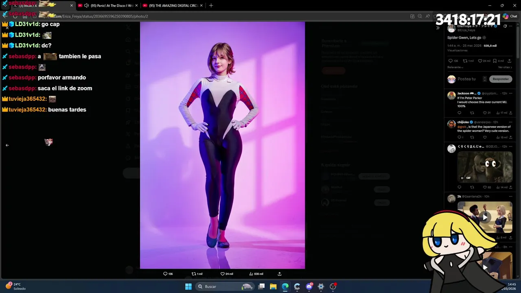Like the photo with the heart below it

222,274
